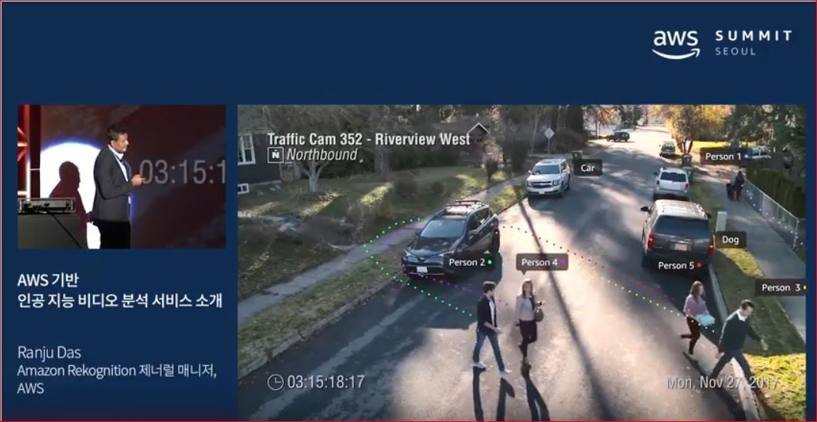
Task: Select the Person 2 label
Action: (x=470, y=262)
